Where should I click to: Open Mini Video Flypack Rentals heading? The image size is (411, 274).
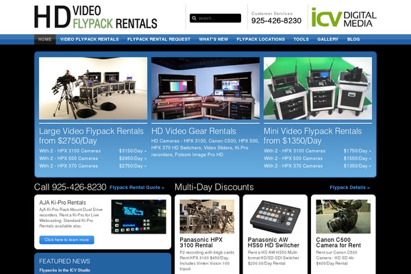point(313,136)
